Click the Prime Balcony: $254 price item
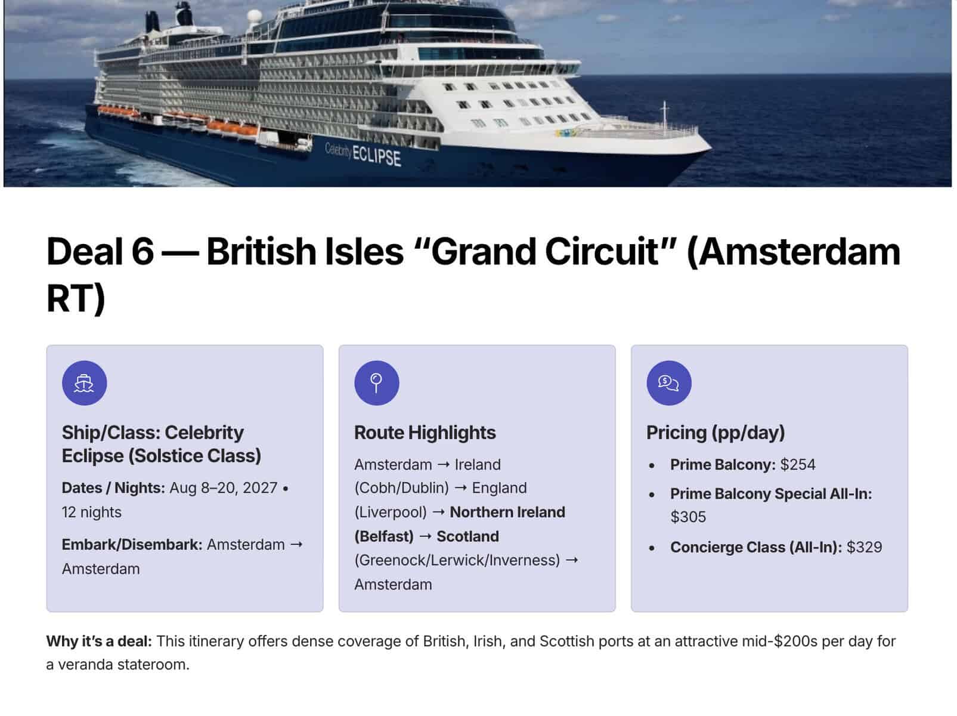The height and width of the screenshot is (716, 957). click(x=742, y=465)
